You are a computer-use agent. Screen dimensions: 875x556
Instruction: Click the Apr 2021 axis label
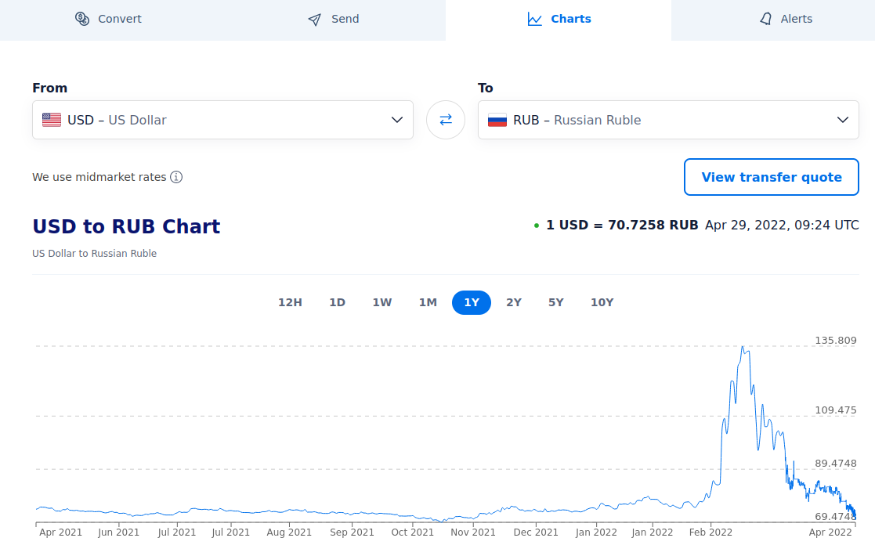point(61,532)
